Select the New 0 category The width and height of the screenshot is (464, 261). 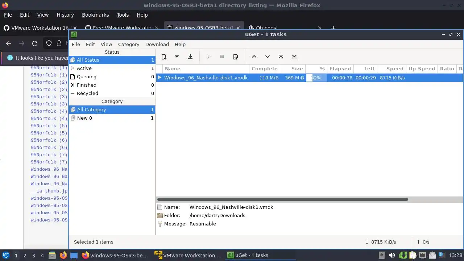112,118
